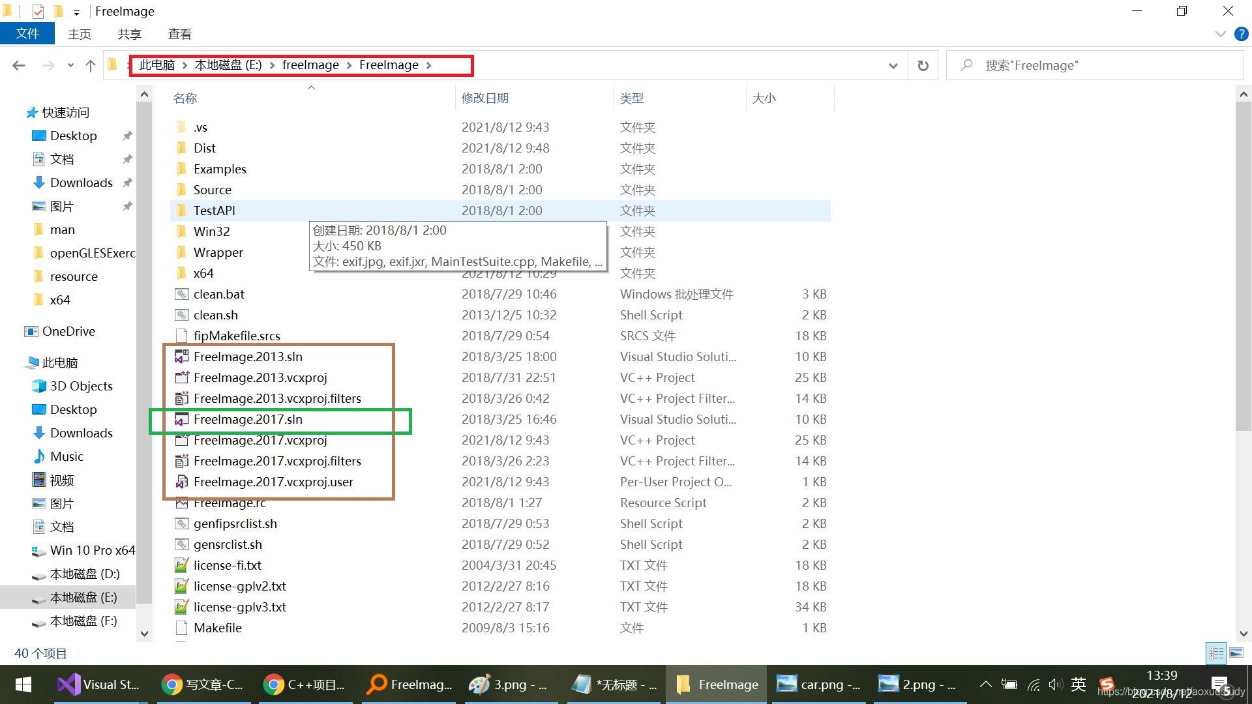Sort by the 修改日期 column header
Image resolution: width=1252 pixels, height=704 pixels.
point(485,98)
